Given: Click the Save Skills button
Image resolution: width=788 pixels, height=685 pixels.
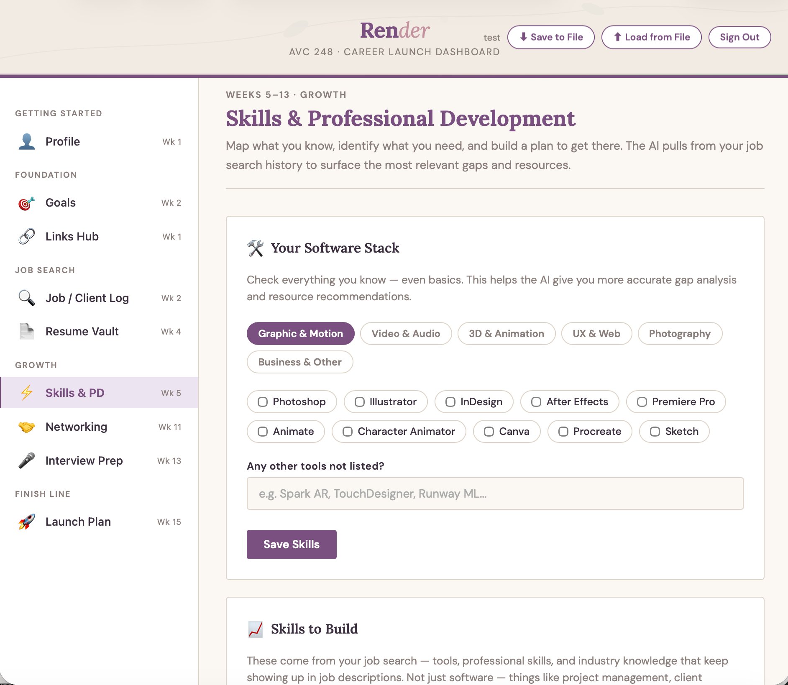Looking at the screenshot, I should (x=292, y=544).
